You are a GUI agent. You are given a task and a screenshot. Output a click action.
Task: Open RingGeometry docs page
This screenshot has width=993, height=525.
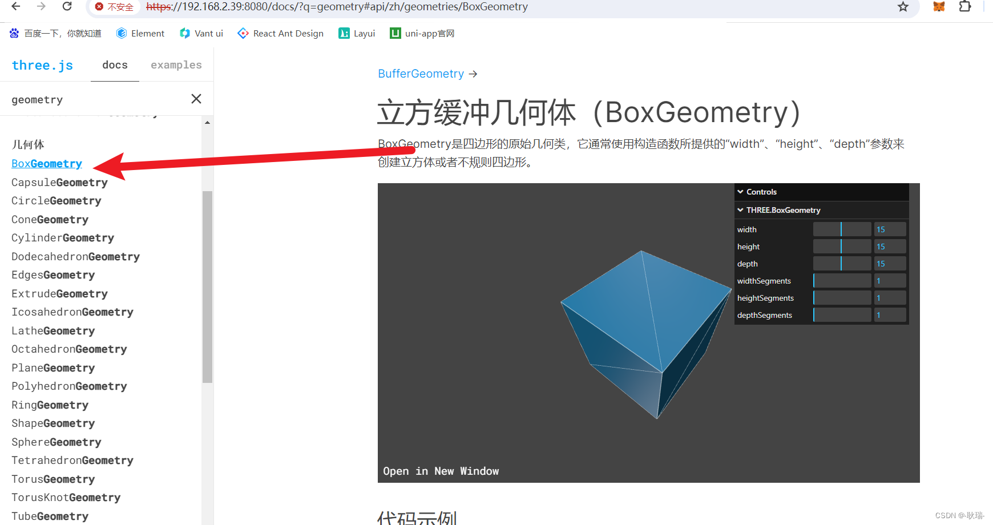click(x=50, y=405)
